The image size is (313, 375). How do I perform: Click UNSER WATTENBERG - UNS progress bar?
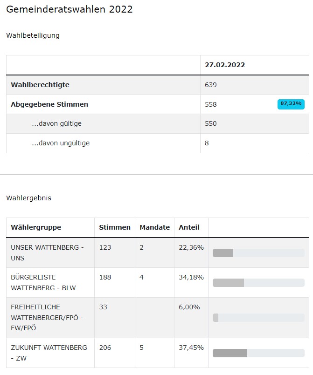coord(258,253)
